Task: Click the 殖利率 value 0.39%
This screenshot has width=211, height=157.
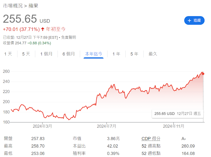Action: click(113, 153)
